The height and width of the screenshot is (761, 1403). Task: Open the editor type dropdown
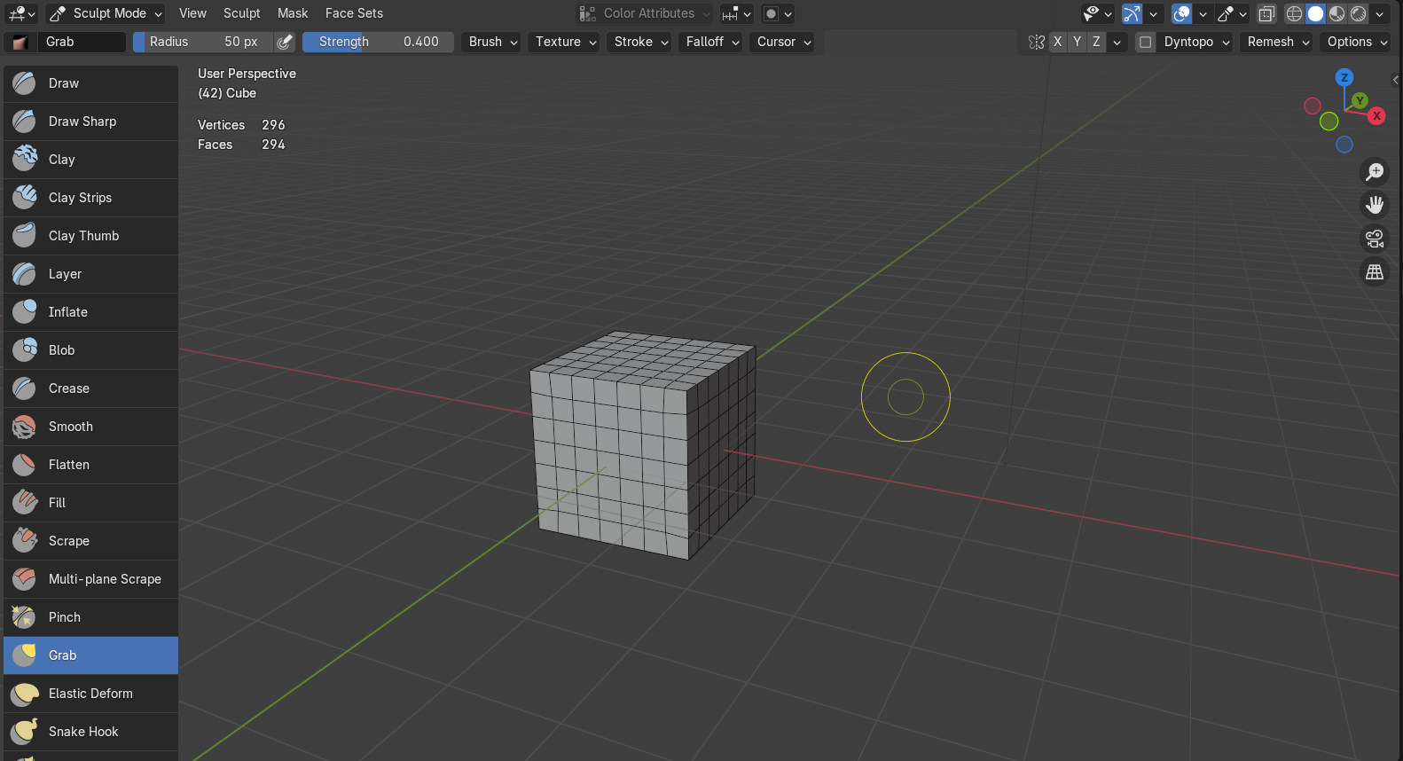pos(21,13)
